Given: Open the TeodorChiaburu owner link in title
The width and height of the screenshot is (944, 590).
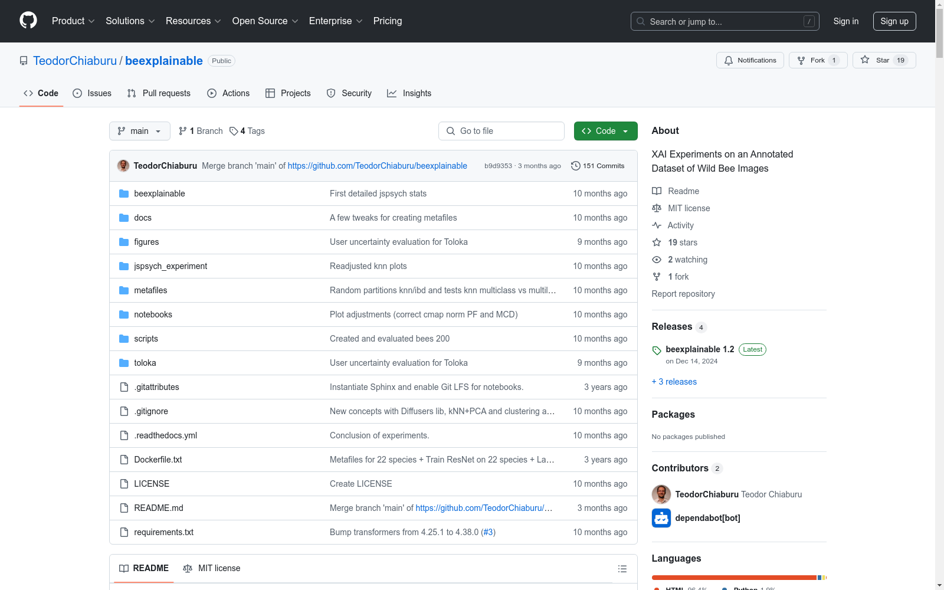Looking at the screenshot, I should point(75,61).
